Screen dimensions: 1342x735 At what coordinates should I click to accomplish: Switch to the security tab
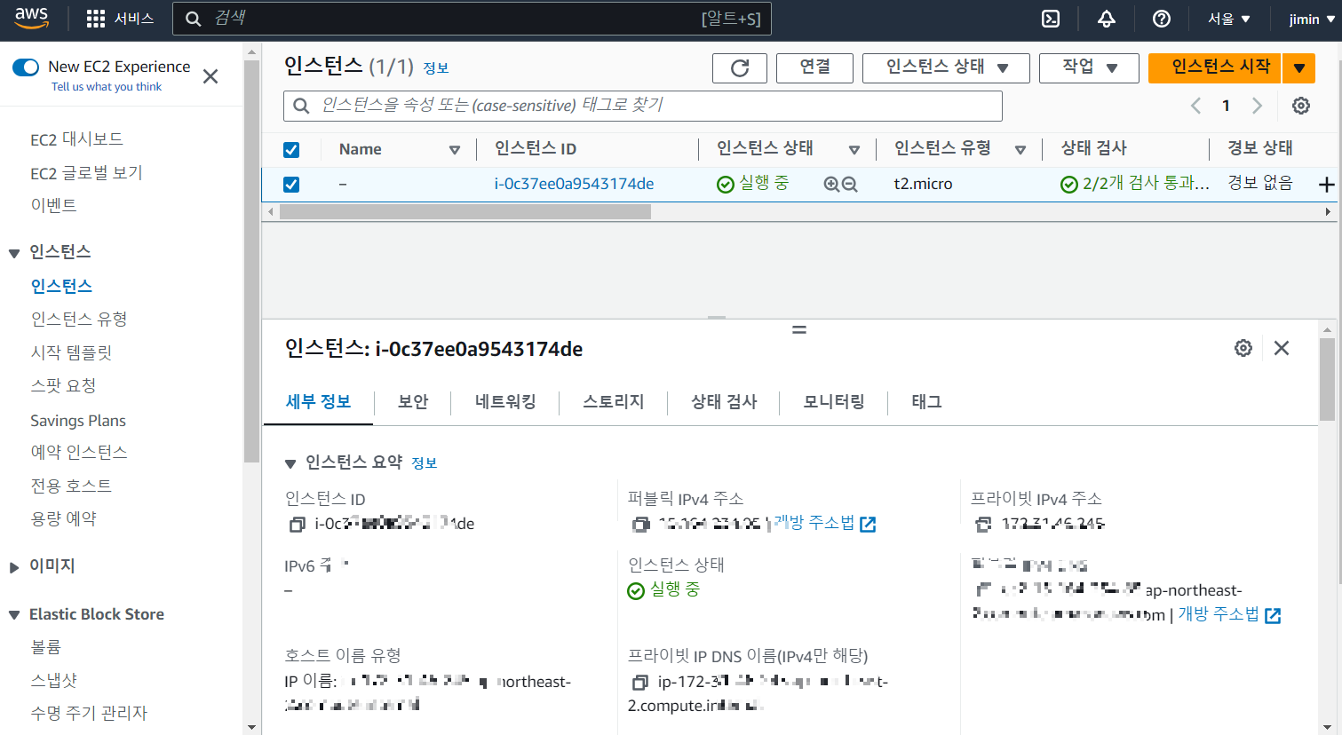point(413,402)
